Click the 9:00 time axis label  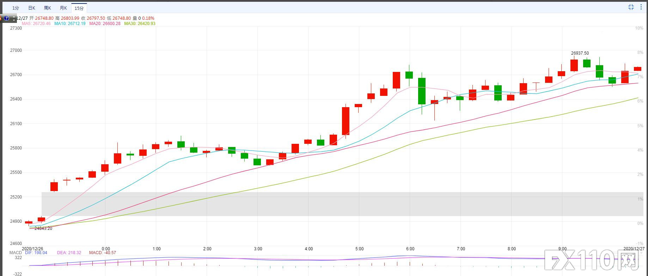pos(562,249)
